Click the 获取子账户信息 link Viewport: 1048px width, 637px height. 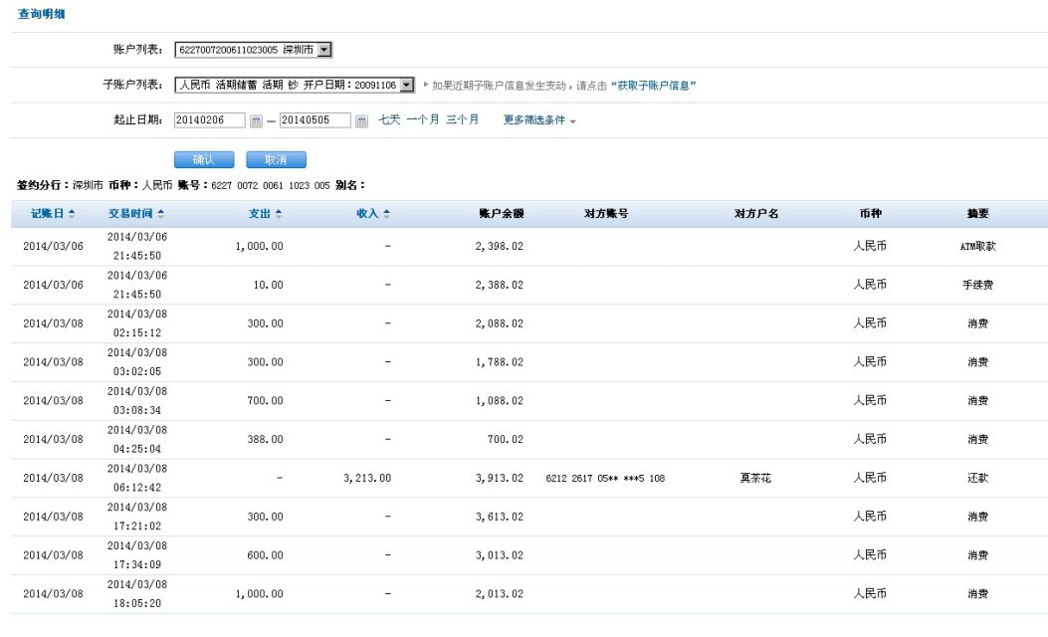pos(656,86)
